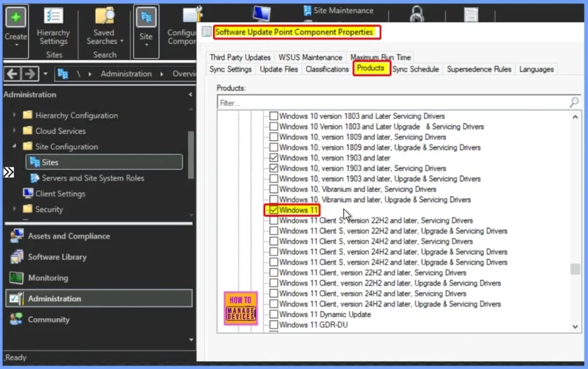Image resolution: width=588 pixels, height=369 pixels.
Task: Open the Third Party Updates tab
Action: 240,57
